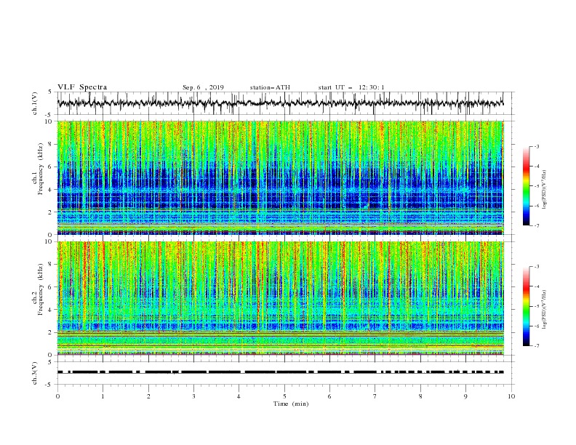Click the "VLF Spectra" plot title
Image resolution: width=576 pixels, height=445 pixels.
[x=82, y=87]
